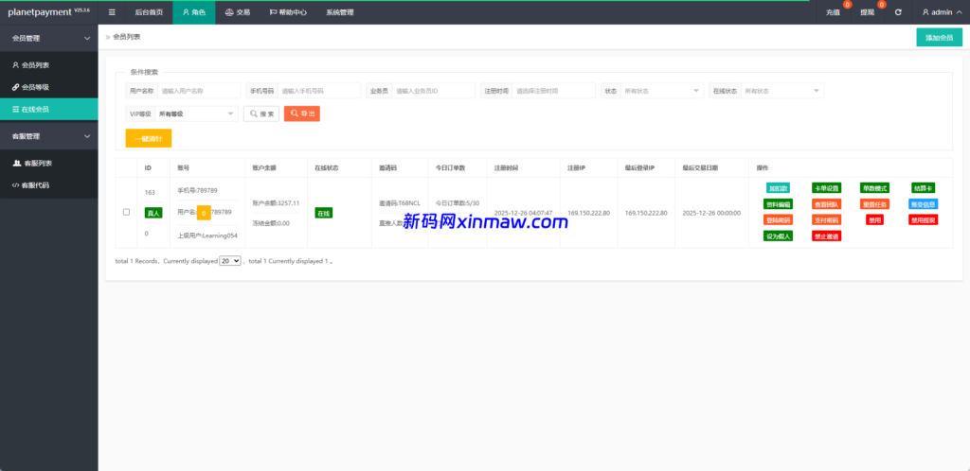The height and width of the screenshot is (471, 970).
Task: Open the 交易 tab
Action: point(238,12)
